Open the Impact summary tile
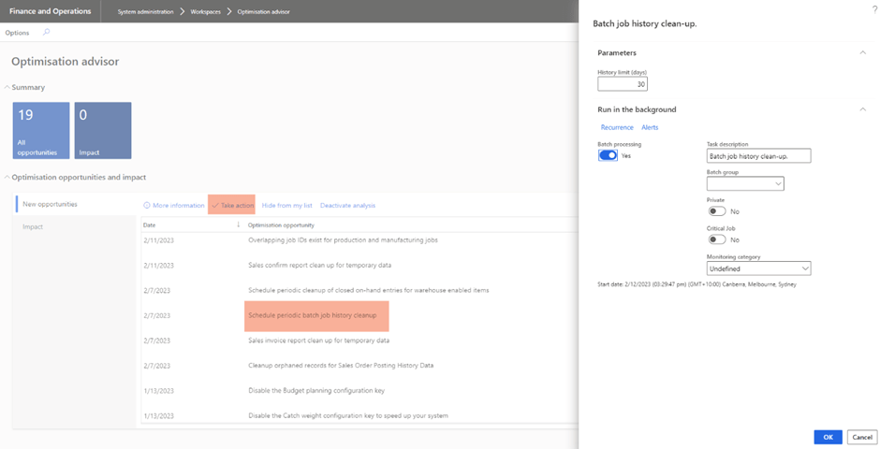 (x=103, y=130)
